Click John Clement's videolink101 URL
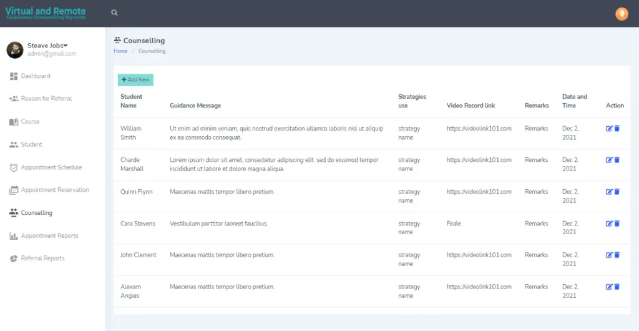 click(479, 255)
